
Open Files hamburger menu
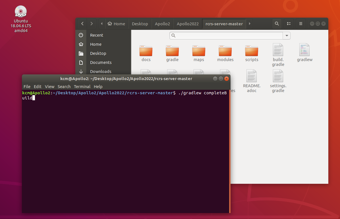pos(301,24)
